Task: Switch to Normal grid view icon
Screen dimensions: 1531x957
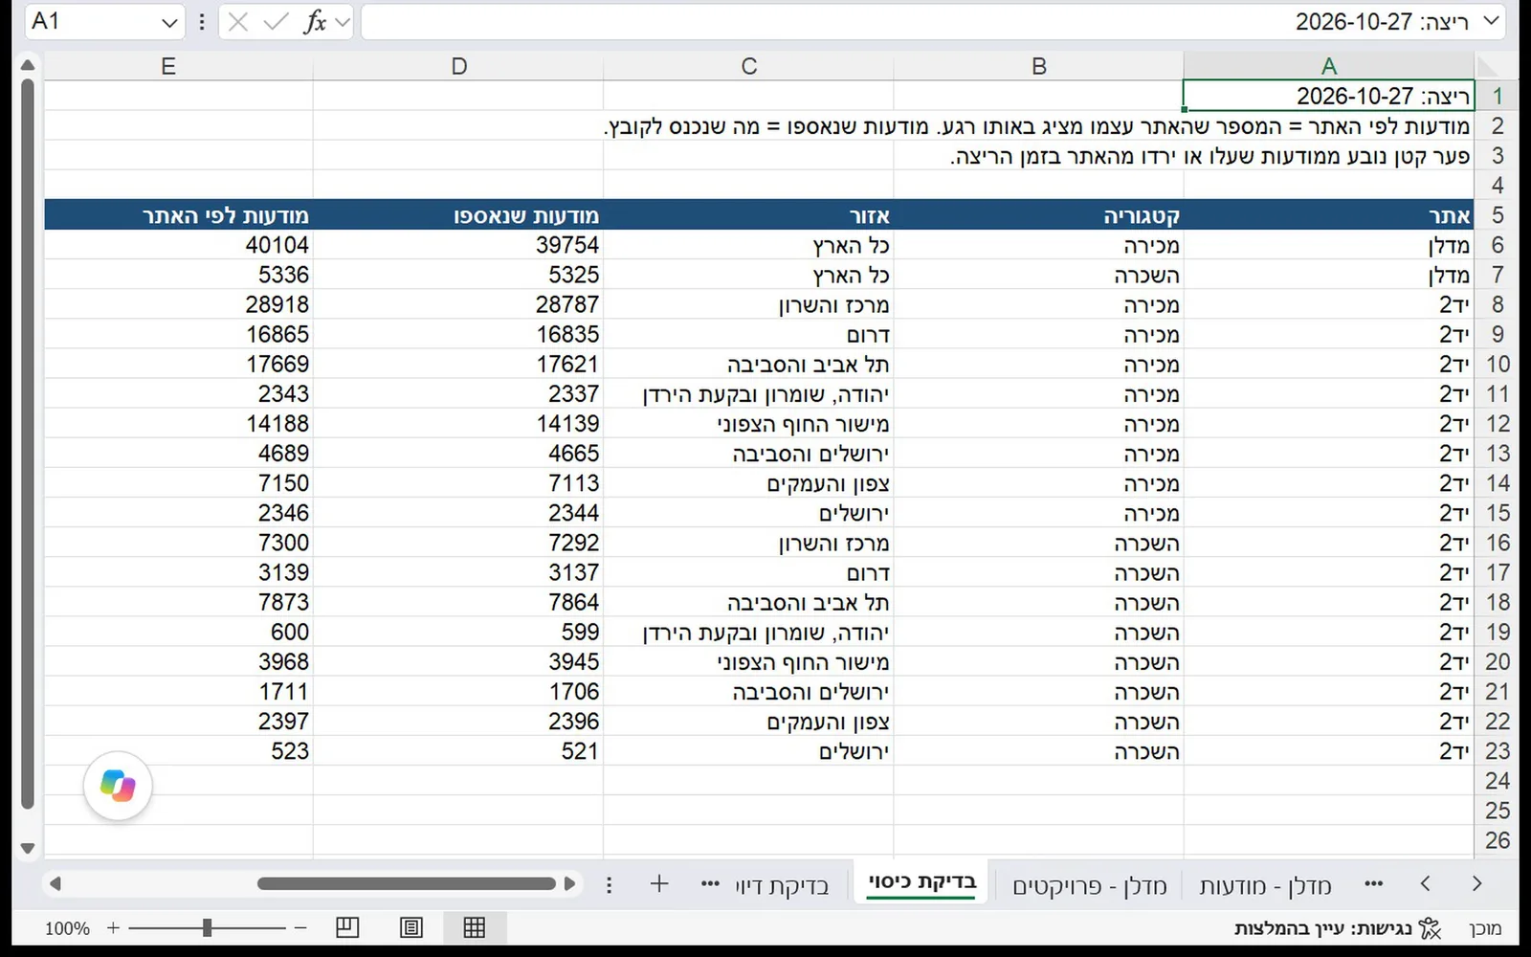Action: (x=474, y=927)
